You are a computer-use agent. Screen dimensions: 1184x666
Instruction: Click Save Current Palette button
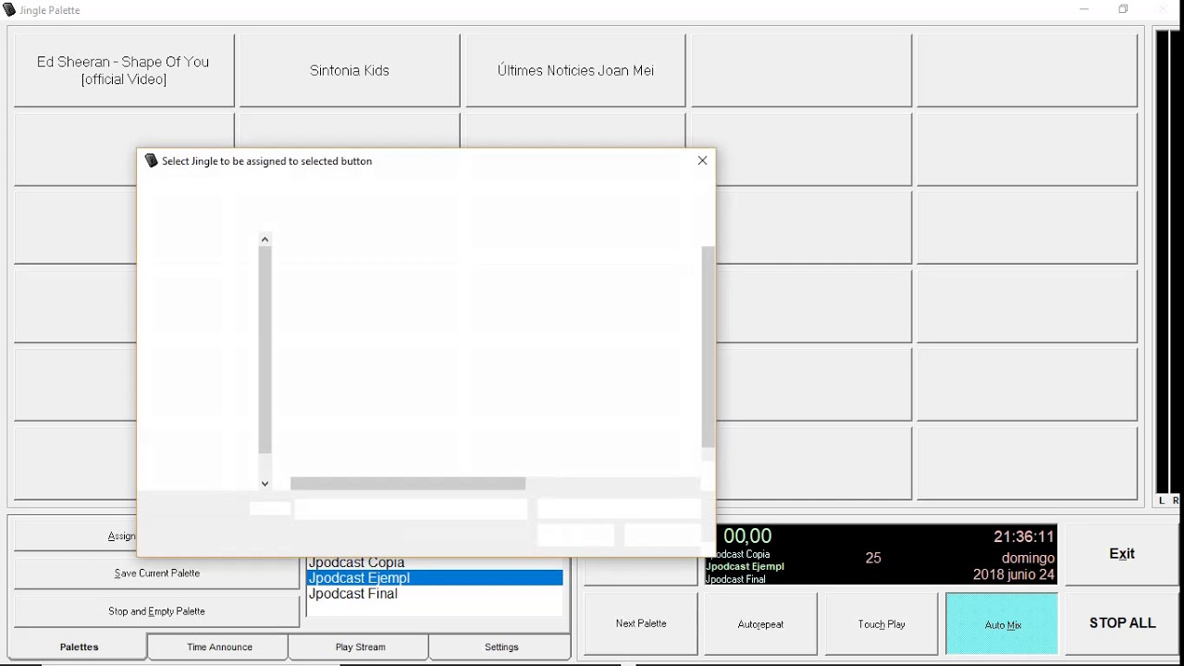point(156,573)
